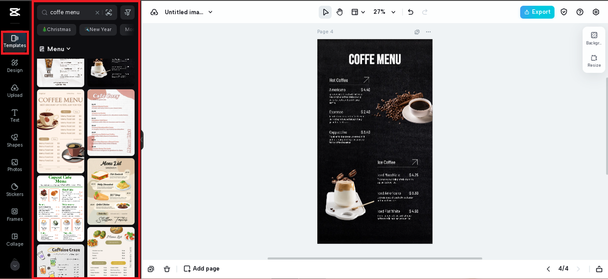
Task: Click the image search scan icon
Action: point(109,12)
